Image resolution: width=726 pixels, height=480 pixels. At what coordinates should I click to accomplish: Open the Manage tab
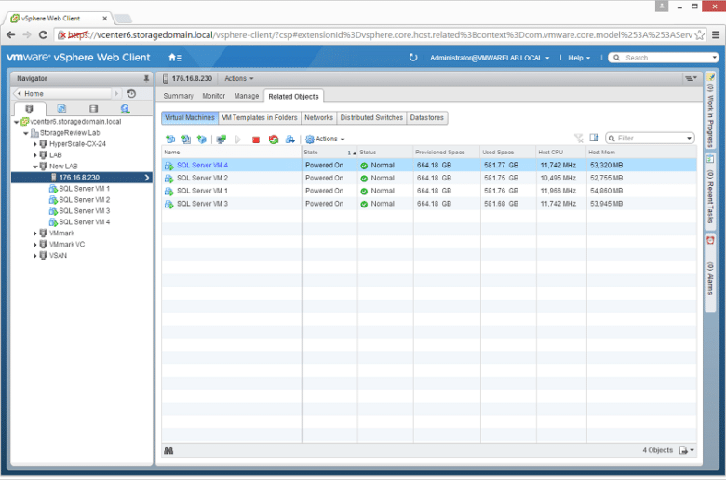click(247, 96)
